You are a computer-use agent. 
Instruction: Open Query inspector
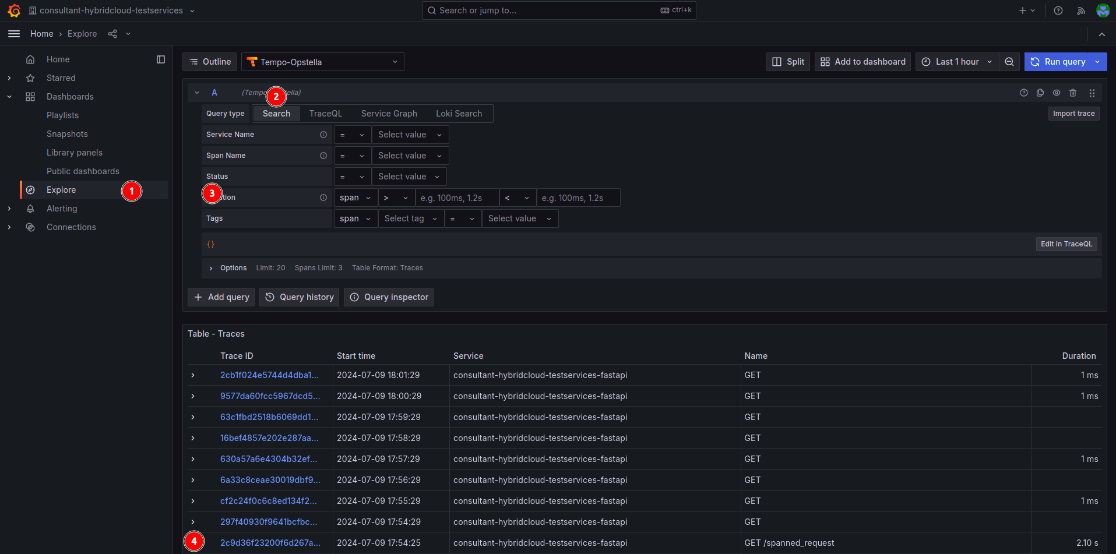click(x=389, y=297)
